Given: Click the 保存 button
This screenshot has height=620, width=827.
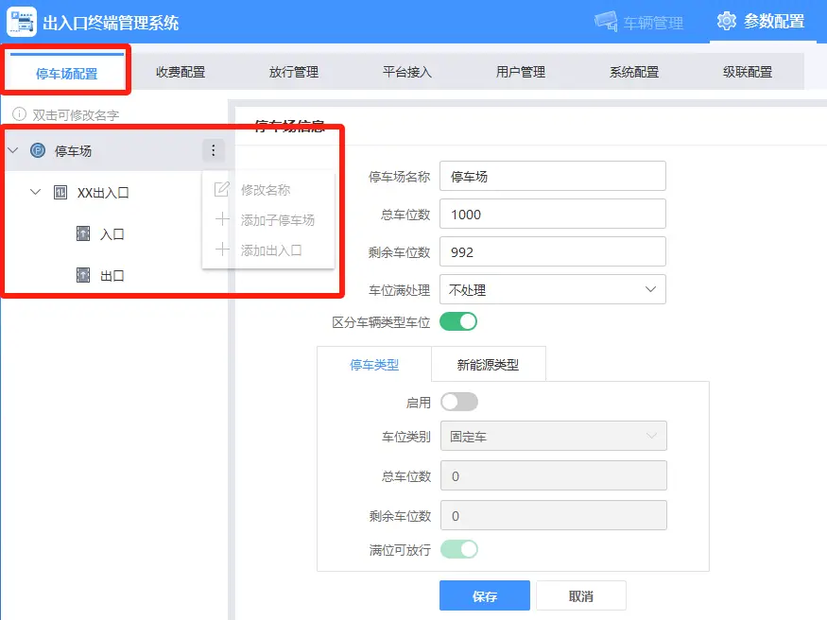Looking at the screenshot, I should (x=484, y=596).
